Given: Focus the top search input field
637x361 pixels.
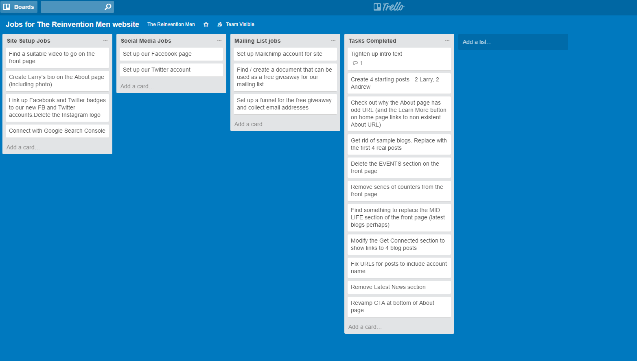Looking at the screenshot, I should pos(77,7).
